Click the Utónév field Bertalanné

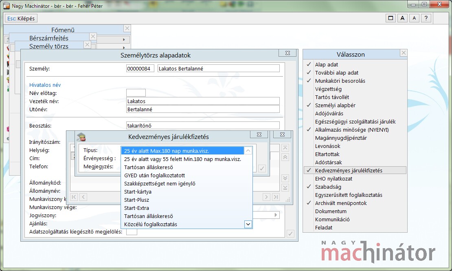click(x=203, y=109)
